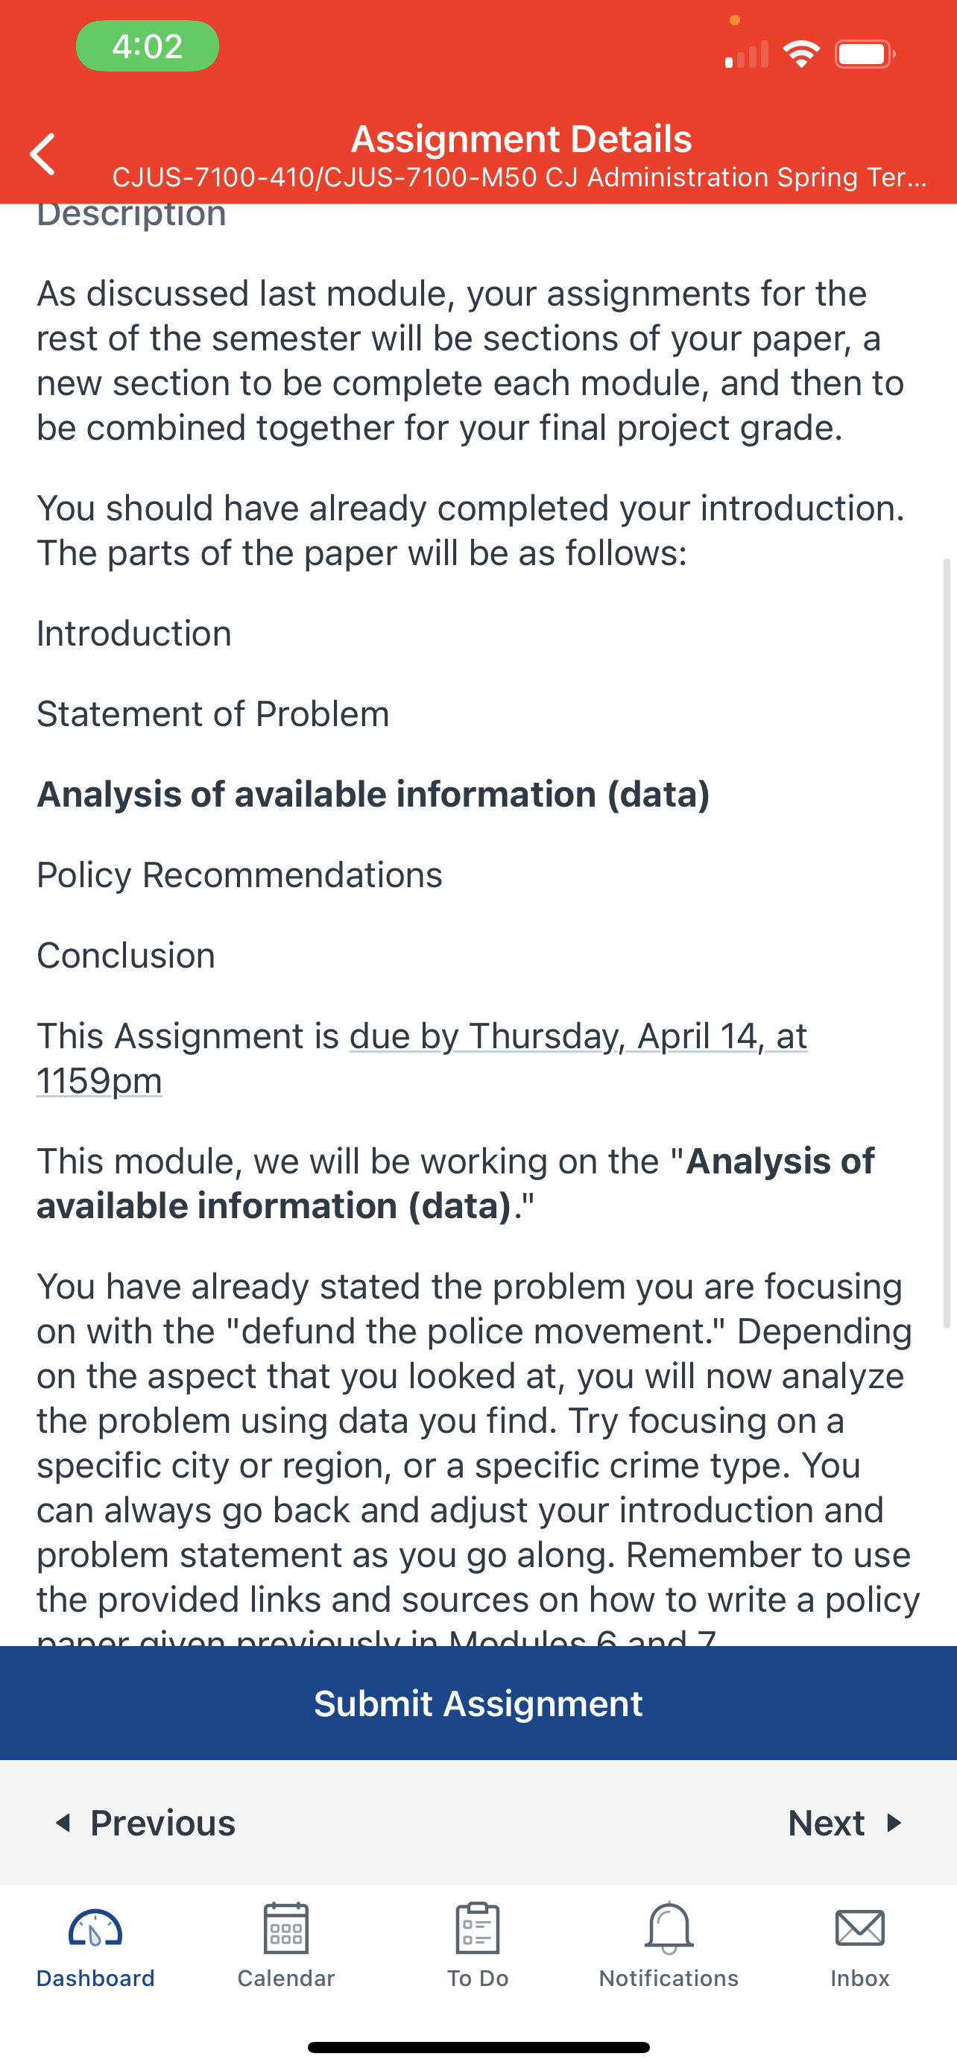Click the Submit Assignment button
The height and width of the screenshot is (2071, 957).
tap(478, 1703)
